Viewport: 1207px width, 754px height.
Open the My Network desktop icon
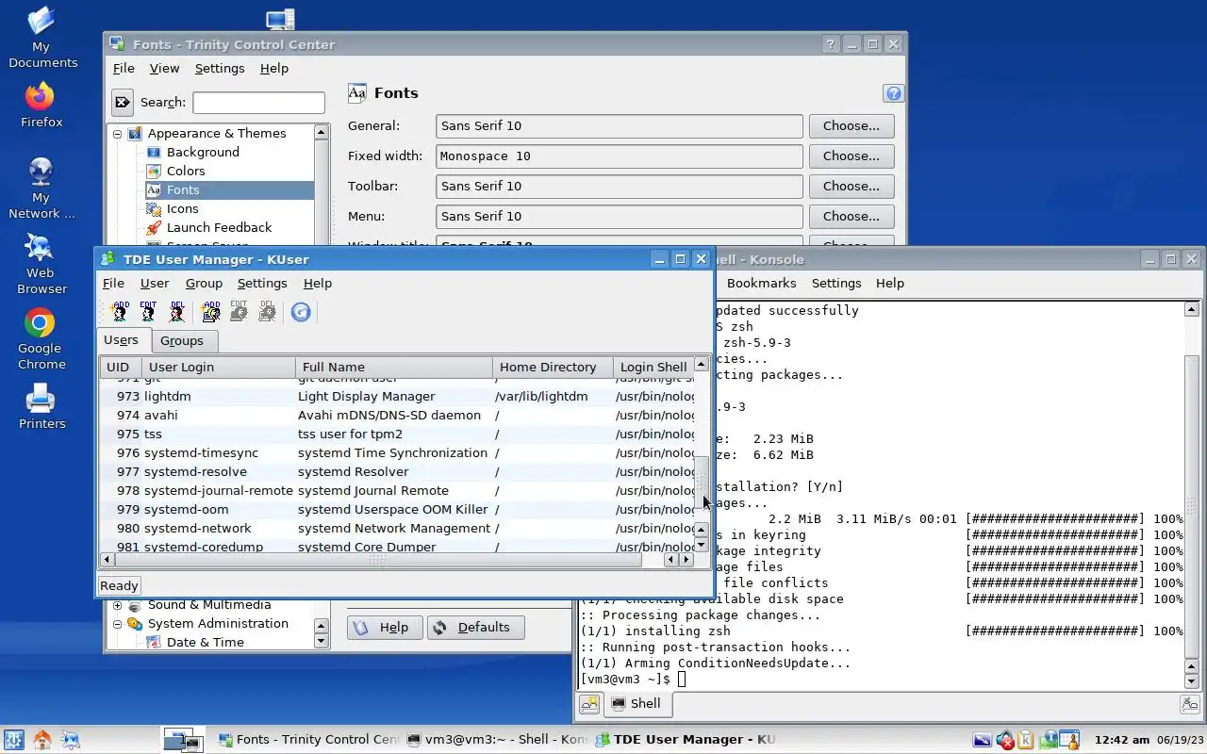41,188
